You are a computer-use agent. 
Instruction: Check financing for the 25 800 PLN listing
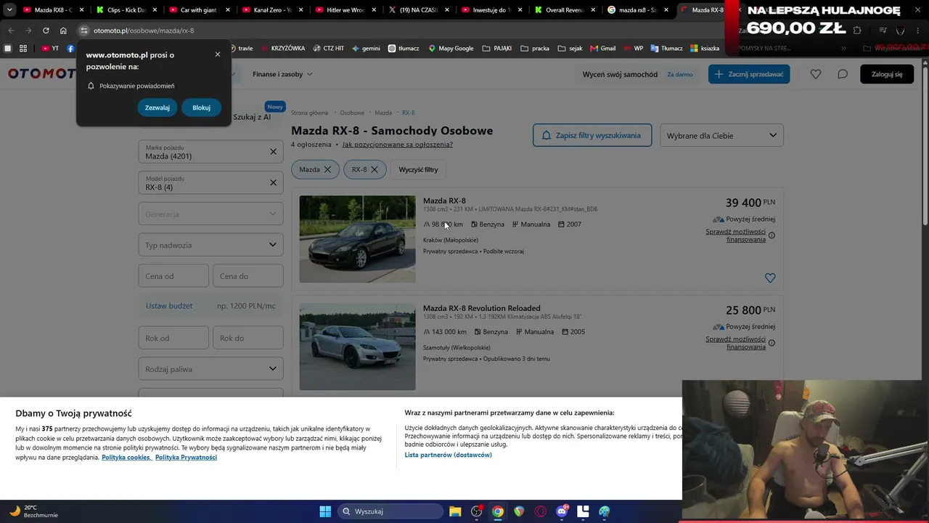point(735,343)
